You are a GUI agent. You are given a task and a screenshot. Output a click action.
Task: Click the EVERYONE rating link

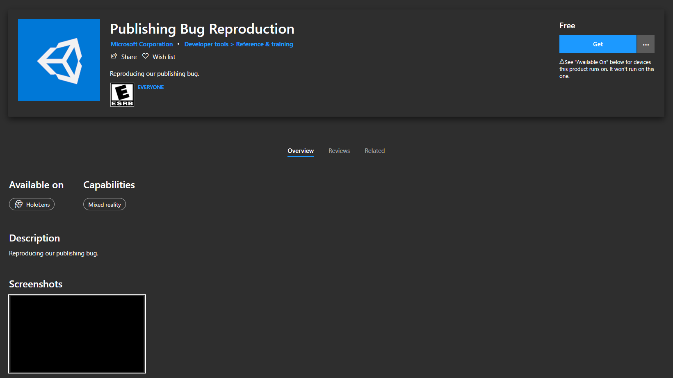(x=151, y=87)
